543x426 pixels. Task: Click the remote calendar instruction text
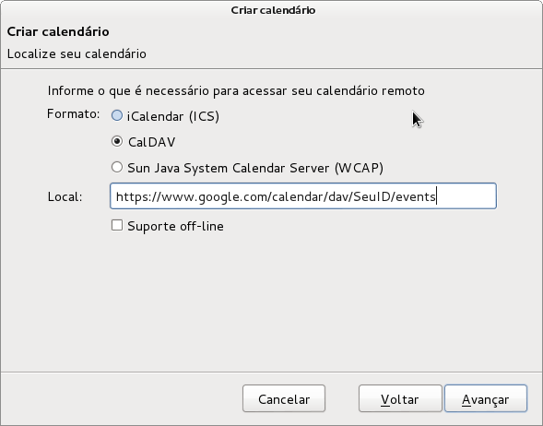tap(236, 90)
